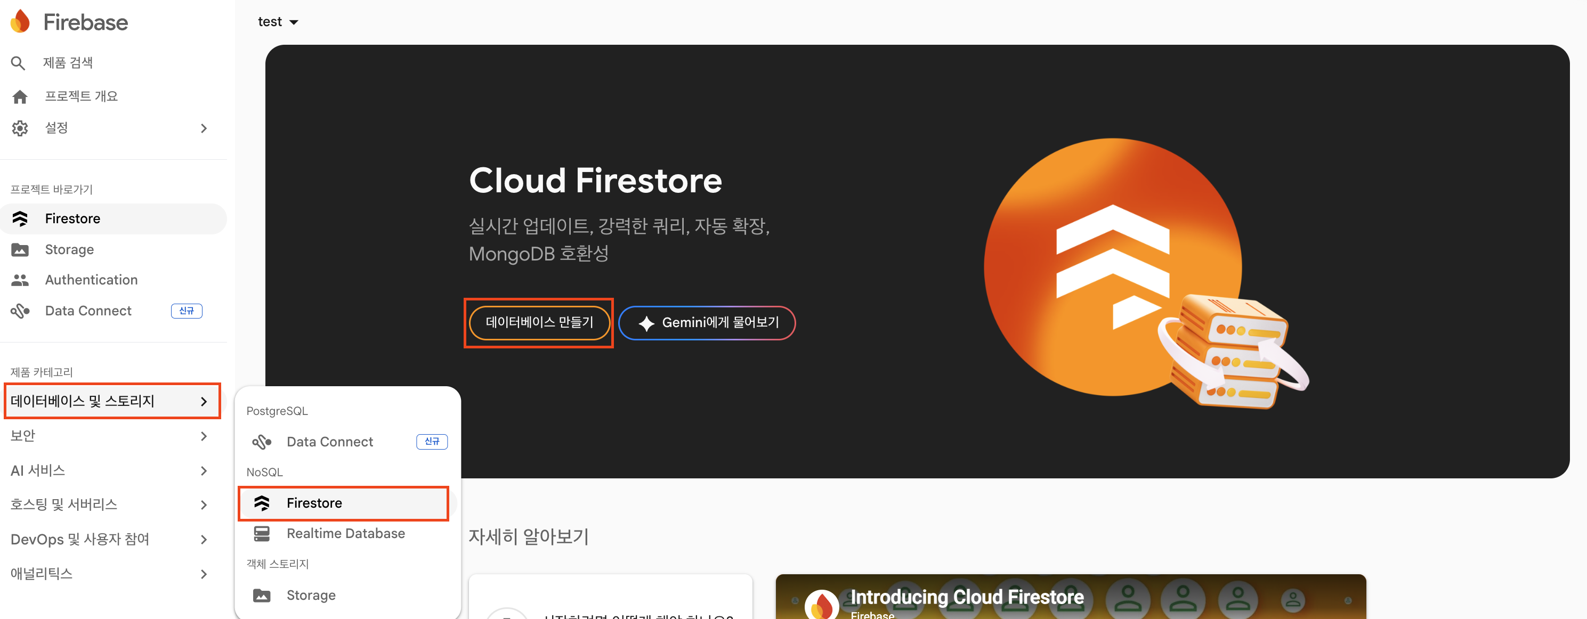Open the test project dropdown
This screenshot has width=1587, height=619.
click(x=278, y=21)
